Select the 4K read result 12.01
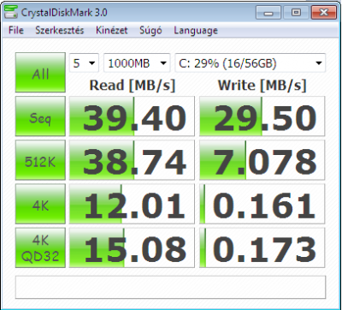This screenshot has height=310, width=342. [132, 204]
